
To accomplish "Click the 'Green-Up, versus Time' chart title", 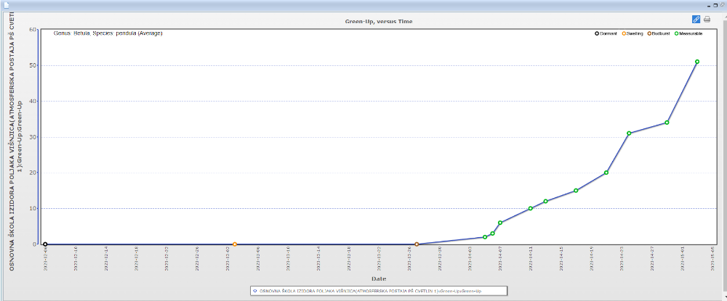I will coord(379,22).
